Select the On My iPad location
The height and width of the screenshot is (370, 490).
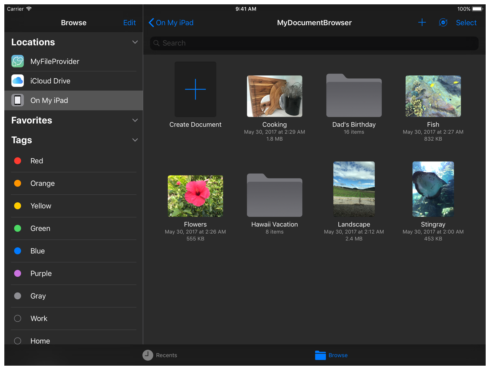[49, 100]
